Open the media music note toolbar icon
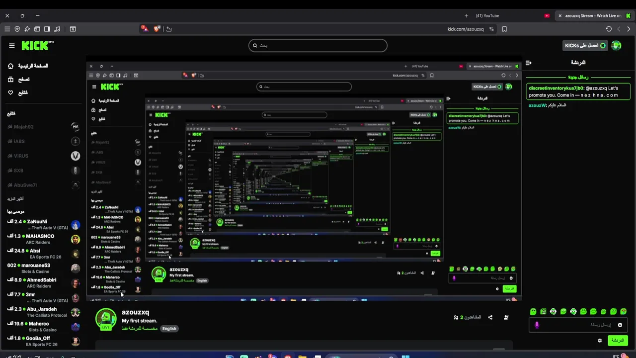The height and width of the screenshot is (358, 636). [x=57, y=29]
